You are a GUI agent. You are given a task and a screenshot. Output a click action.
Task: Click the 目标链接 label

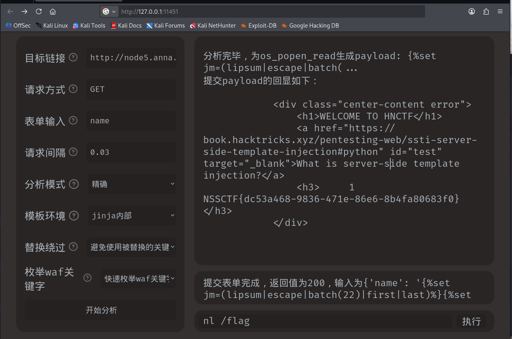click(x=45, y=58)
